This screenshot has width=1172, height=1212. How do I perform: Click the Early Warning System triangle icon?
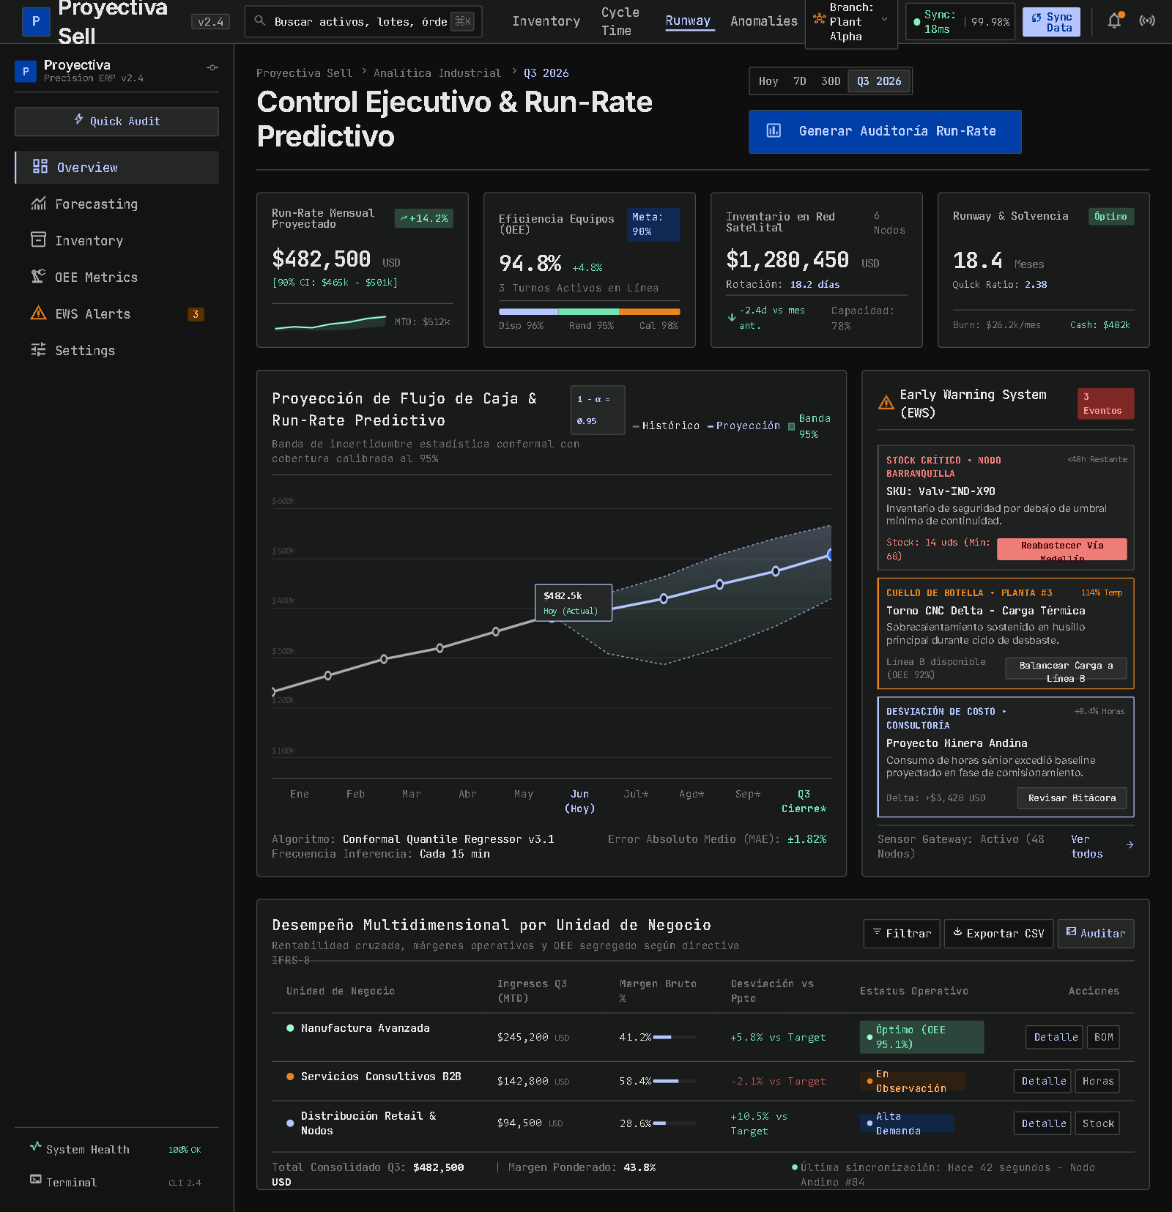886,403
